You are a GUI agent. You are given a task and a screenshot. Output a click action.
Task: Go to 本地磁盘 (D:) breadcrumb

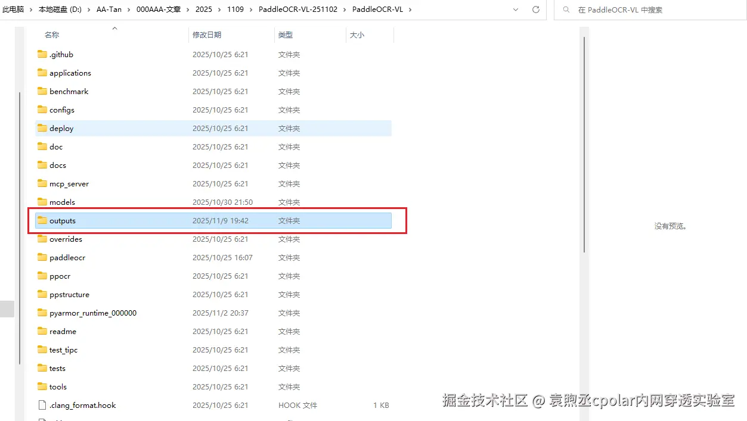pyautogui.click(x=60, y=10)
